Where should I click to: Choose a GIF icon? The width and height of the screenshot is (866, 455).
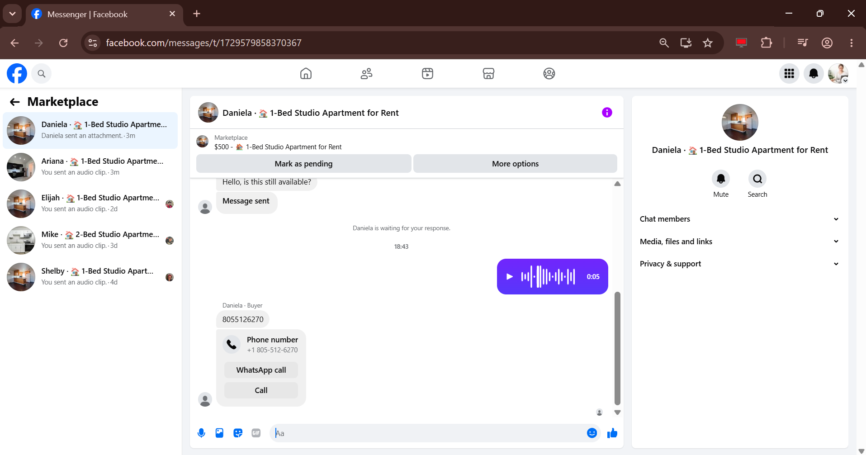[x=256, y=433]
